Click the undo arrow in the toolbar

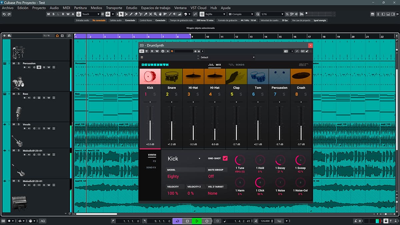click(4, 14)
